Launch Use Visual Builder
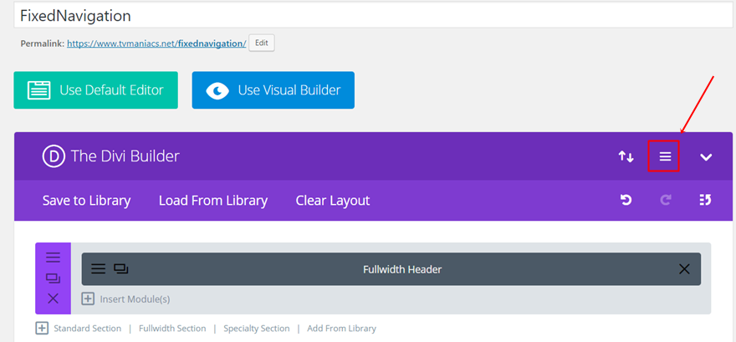This screenshot has width=736, height=342. click(273, 90)
